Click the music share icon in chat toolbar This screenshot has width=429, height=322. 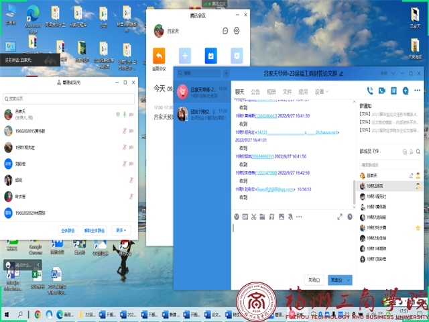[x=271, y=217]
